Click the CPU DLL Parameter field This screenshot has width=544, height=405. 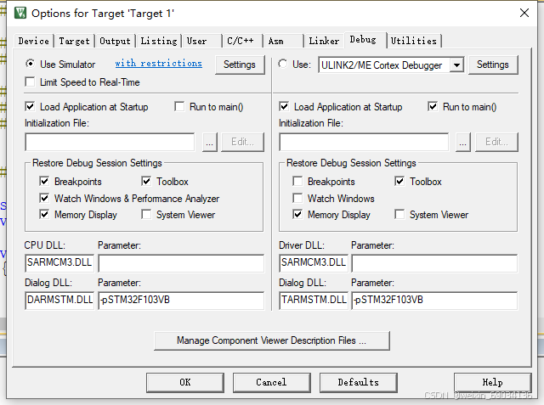[181, 263]
